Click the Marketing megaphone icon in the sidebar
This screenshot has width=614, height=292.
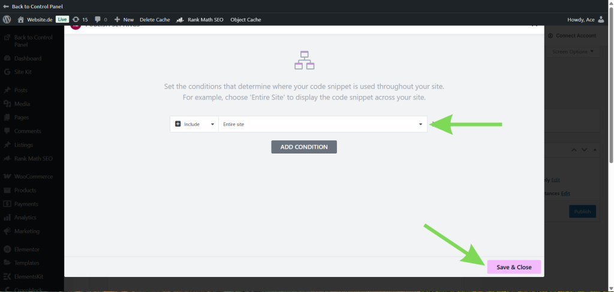(7, 231)
